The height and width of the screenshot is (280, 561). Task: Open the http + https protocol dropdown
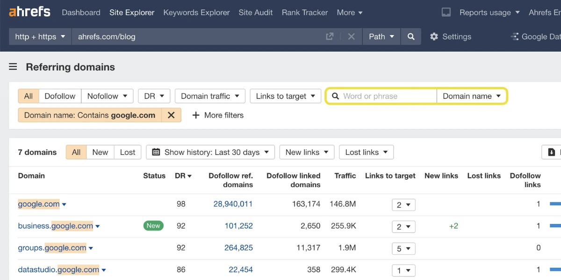[40, 36]
